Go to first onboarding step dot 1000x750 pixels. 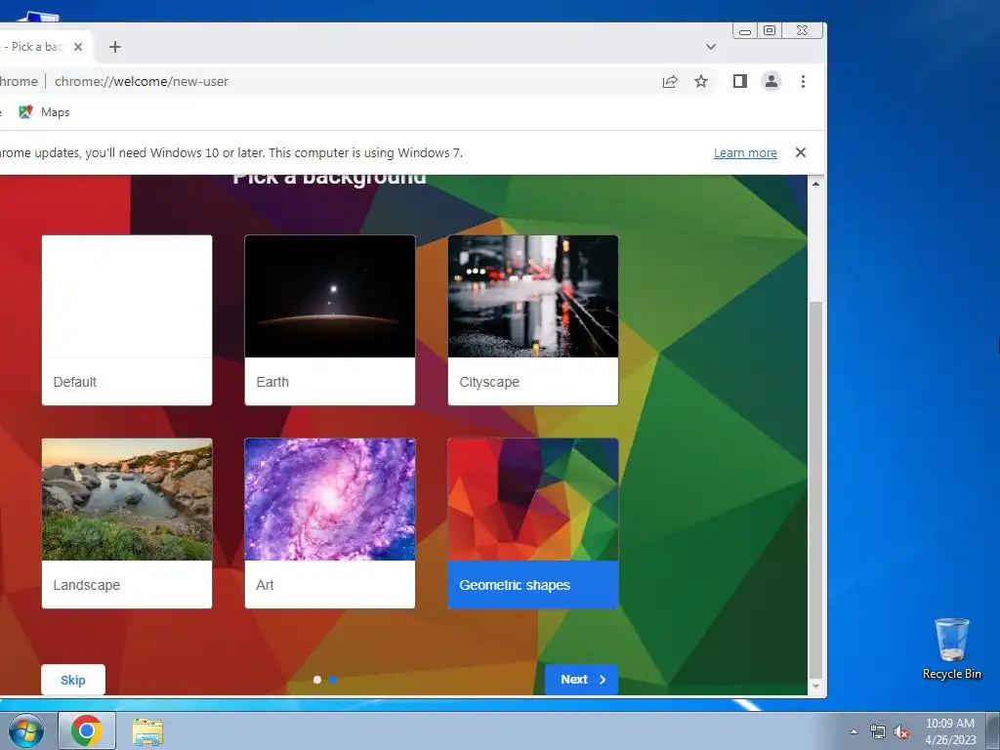317,680
